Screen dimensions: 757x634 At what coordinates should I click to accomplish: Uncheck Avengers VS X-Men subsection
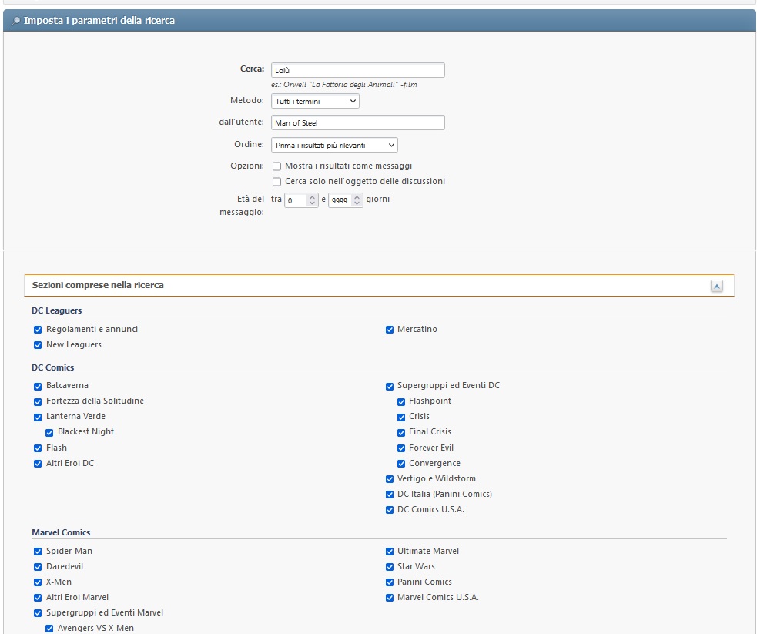coord(49,629)
